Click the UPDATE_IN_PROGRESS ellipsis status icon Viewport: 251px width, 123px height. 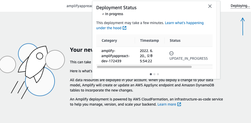pyautogui.click(x=171, y=53)
